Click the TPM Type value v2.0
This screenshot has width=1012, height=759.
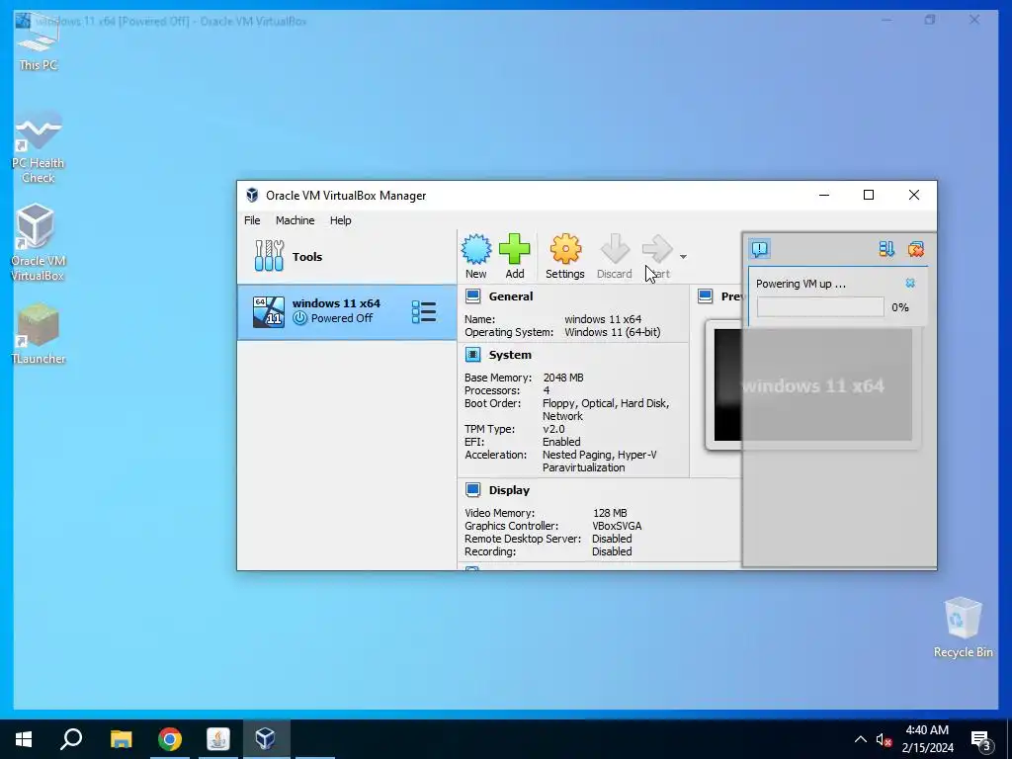point(553,429)
